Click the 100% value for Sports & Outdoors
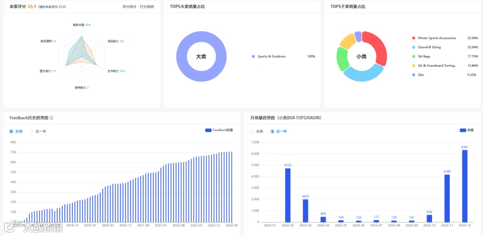483x236 pixels. (x=311, y=57)
